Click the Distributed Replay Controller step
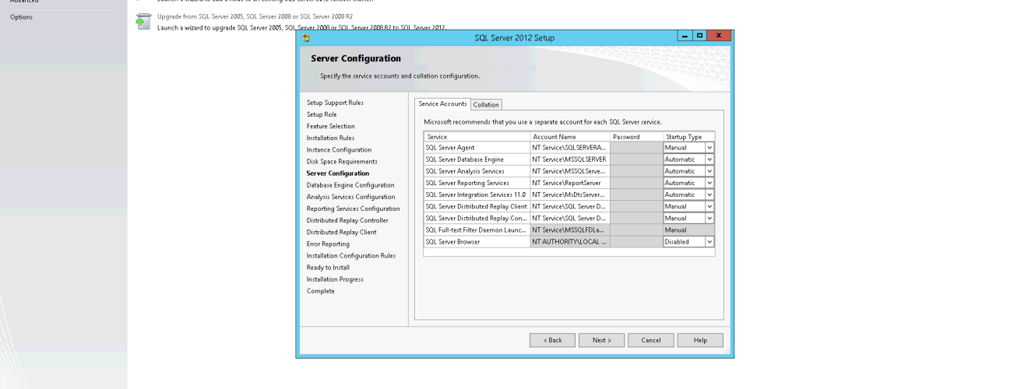The height and width of the screenshot is (389, 1028). (x=347, y=220)
